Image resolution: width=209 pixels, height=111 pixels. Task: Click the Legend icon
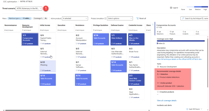(x=171, y=8)
